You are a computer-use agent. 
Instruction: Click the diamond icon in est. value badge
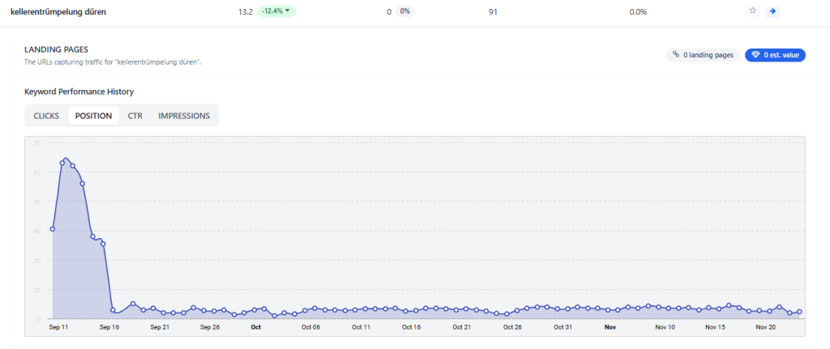coord(755,55)
